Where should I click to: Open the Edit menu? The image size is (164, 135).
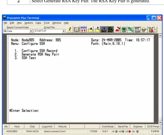click(12, 23)
